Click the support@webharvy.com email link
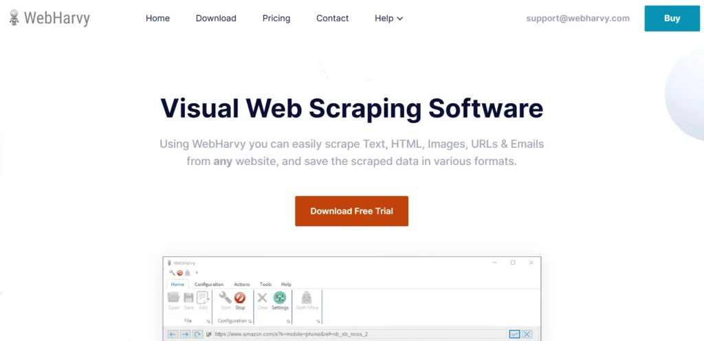This screenshot has height=341, width=704. coord(577,19)
